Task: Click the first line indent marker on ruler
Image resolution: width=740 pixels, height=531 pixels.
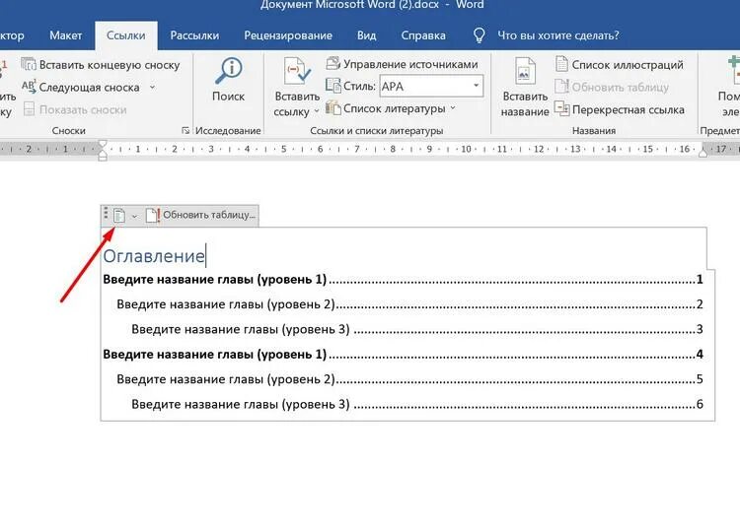Action: [103, 144]
